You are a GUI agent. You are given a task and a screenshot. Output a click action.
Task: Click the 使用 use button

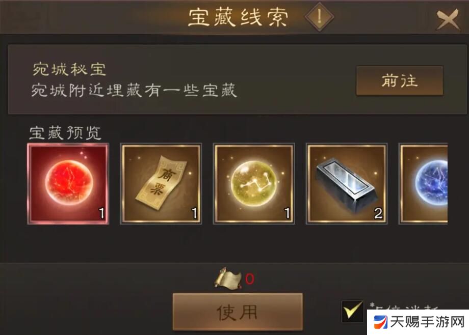238,312
